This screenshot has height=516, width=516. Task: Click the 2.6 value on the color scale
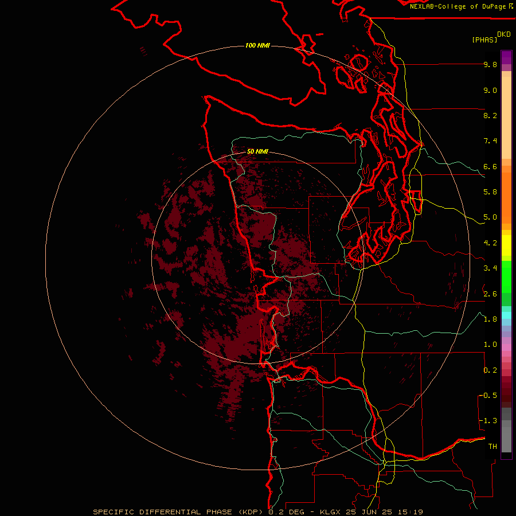tap(490, 294)
